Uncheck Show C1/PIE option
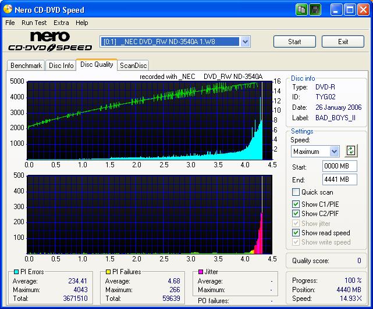The width and height of the screenshot is (373, 309). click(x=296, y=204)
